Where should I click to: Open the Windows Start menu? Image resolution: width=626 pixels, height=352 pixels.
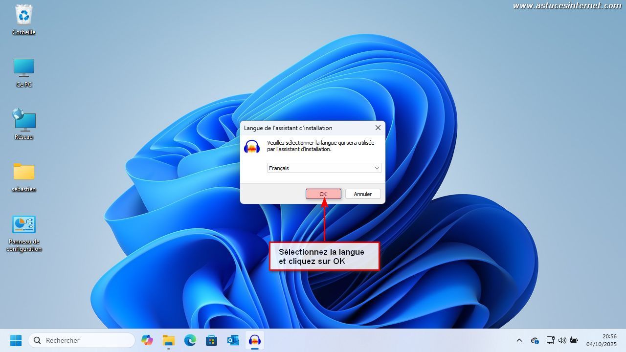tap(16, 340)
